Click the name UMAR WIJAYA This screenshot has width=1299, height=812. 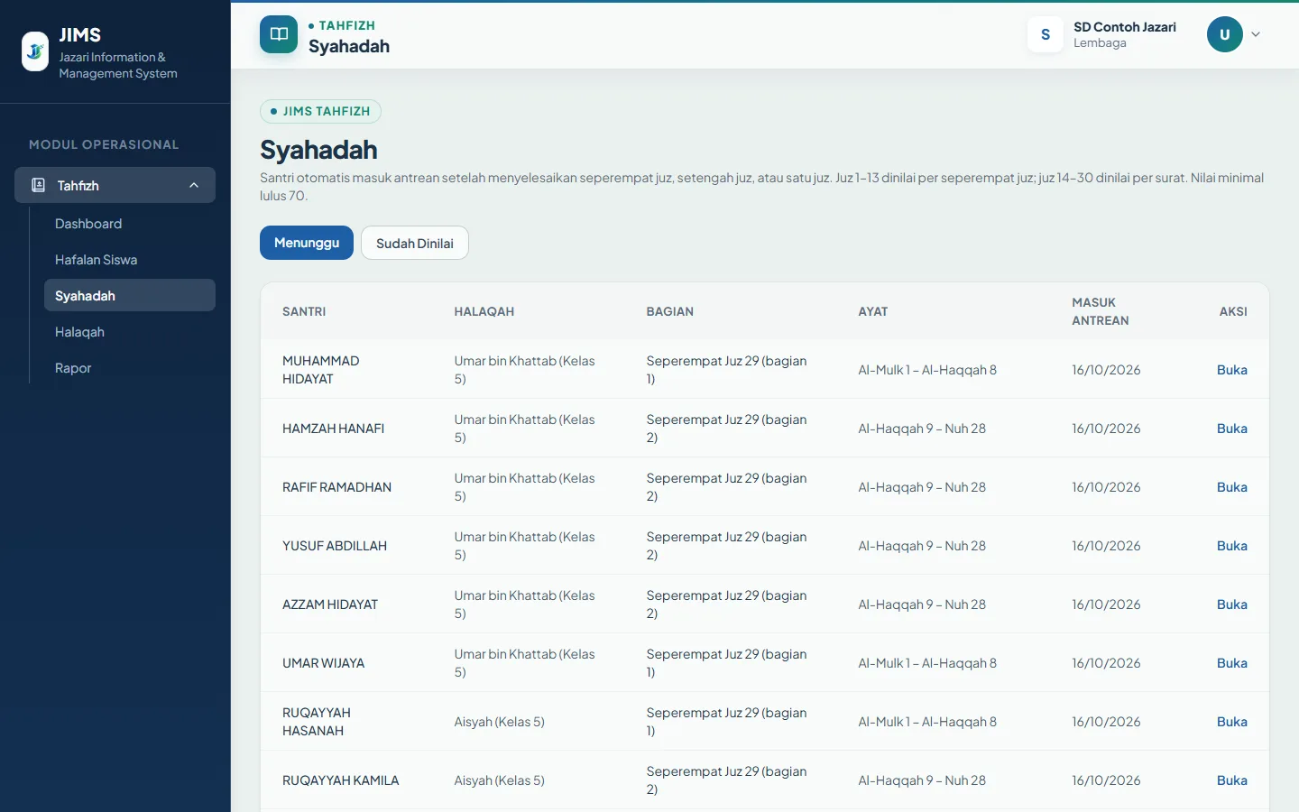[x=324, y=663]
